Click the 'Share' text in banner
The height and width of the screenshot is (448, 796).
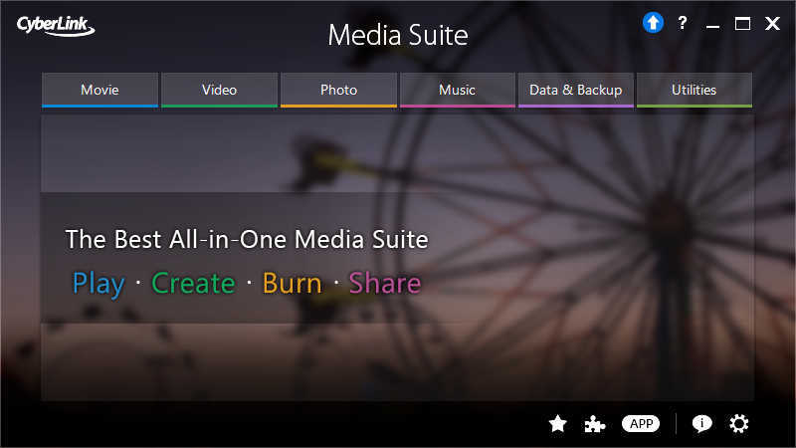(385, 283)
